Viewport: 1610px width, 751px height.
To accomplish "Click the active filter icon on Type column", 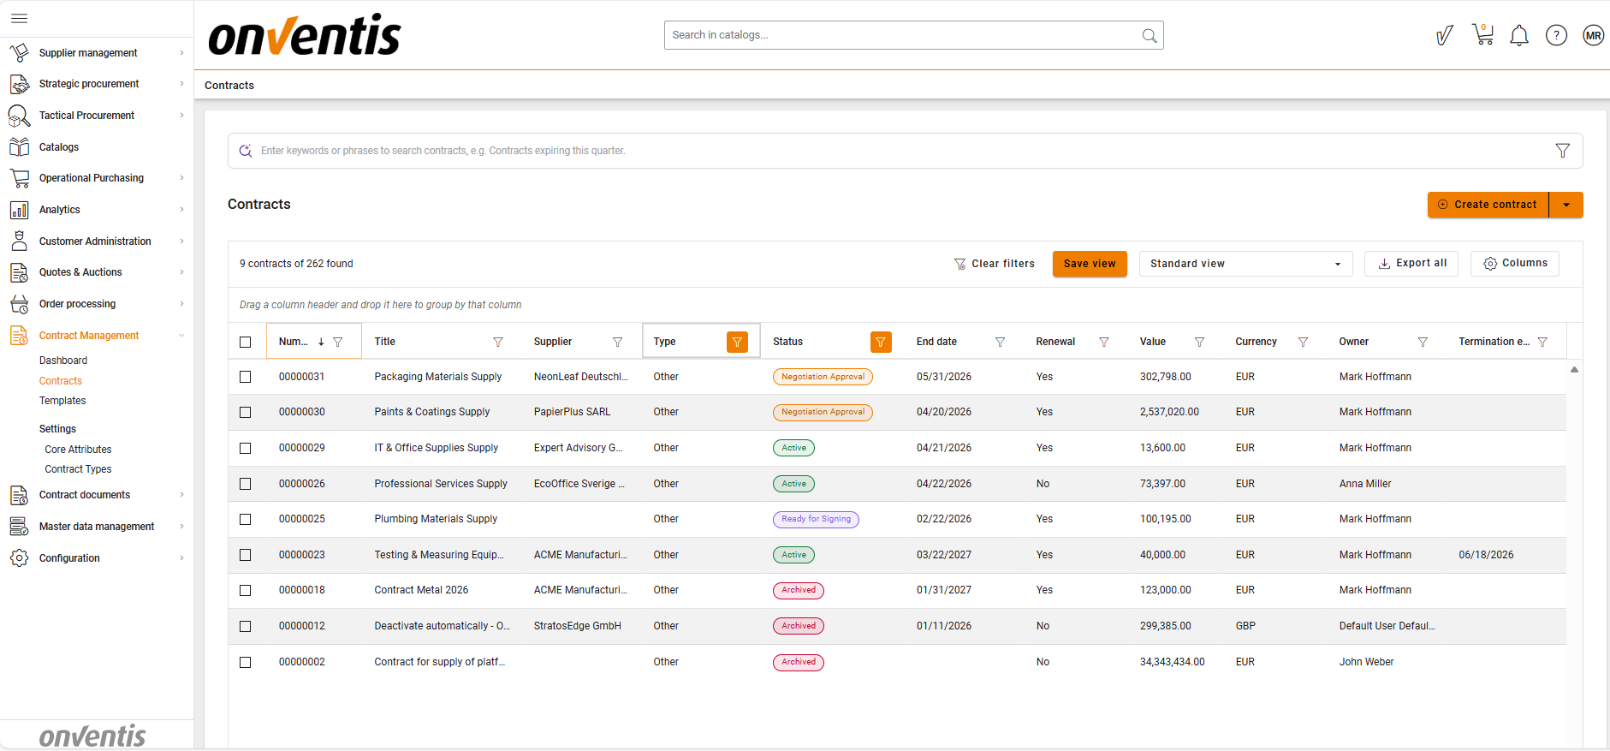I will click(737, 342).
